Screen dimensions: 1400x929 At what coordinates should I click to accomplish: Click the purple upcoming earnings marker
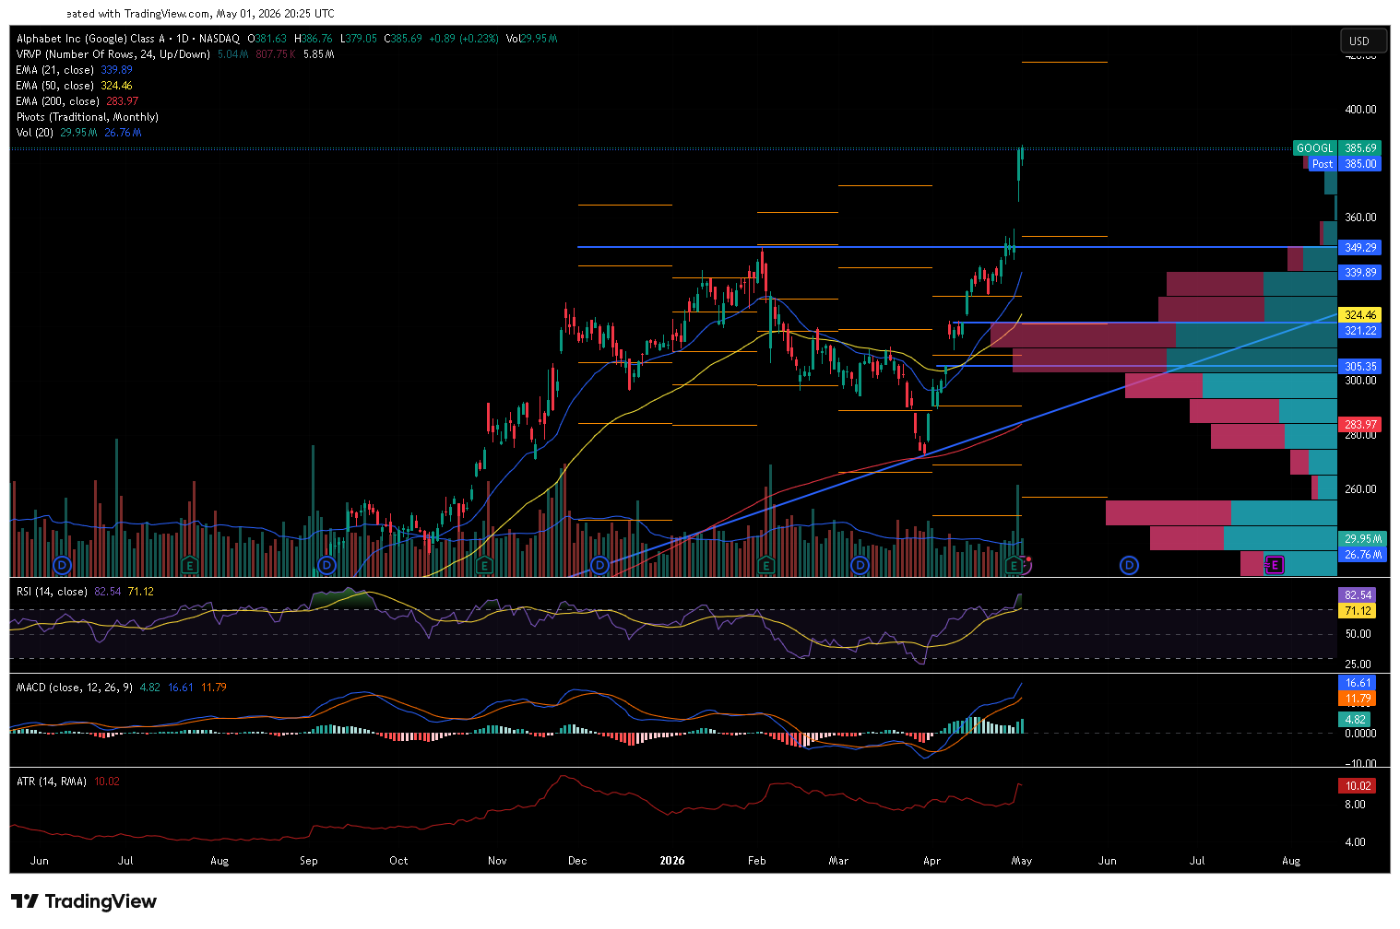pos(1275,565)
